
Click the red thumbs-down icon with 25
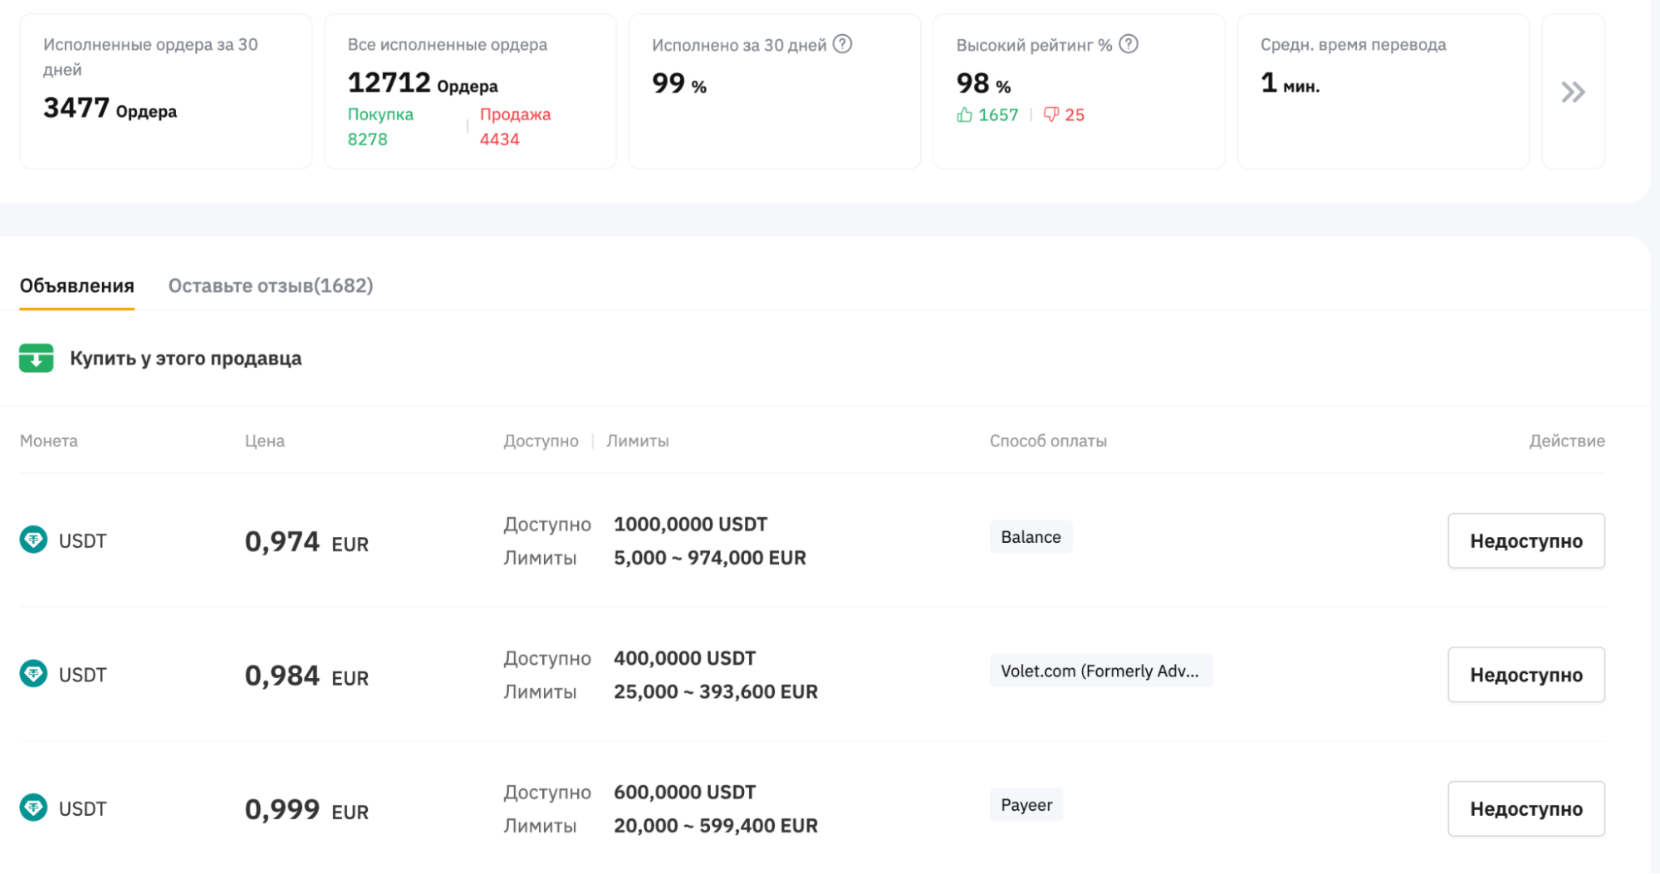click(x=1051, y=115)
